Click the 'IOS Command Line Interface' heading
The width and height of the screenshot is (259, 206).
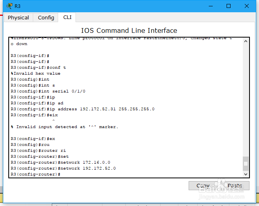click(129, 30)
